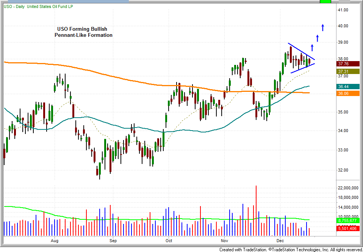Click the 18,000,000 volume axis label

point(348,198)
